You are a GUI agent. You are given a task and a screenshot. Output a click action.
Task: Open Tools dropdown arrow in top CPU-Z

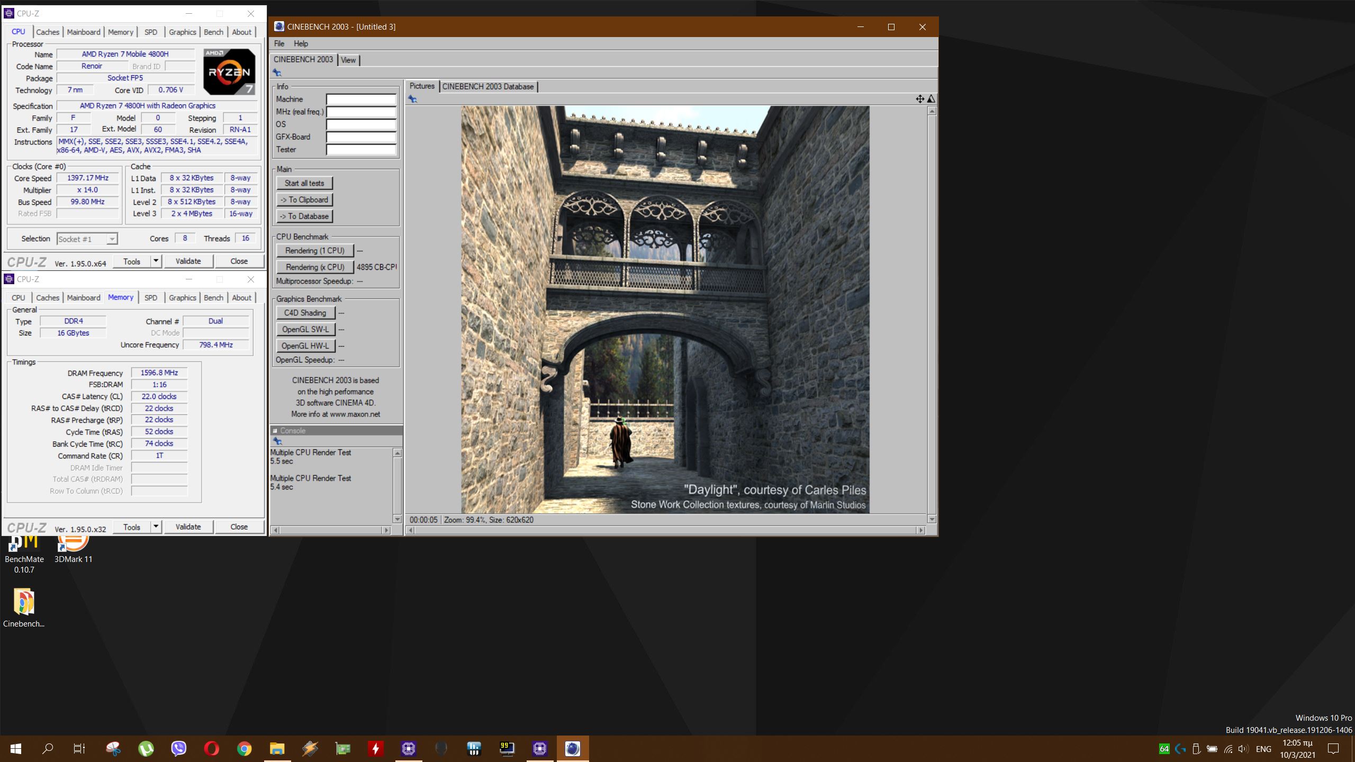click(156, 261)
